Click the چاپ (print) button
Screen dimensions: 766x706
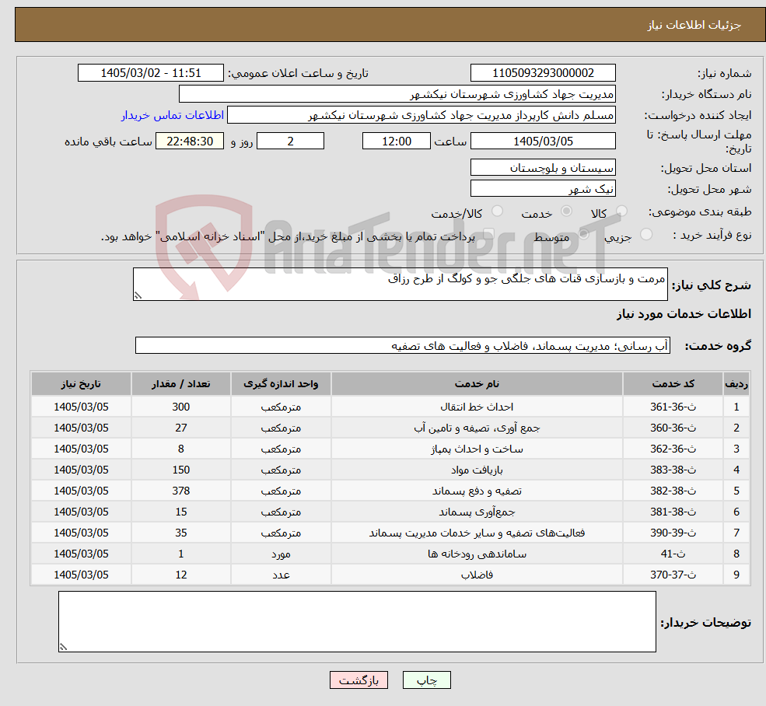pos(426,680)
